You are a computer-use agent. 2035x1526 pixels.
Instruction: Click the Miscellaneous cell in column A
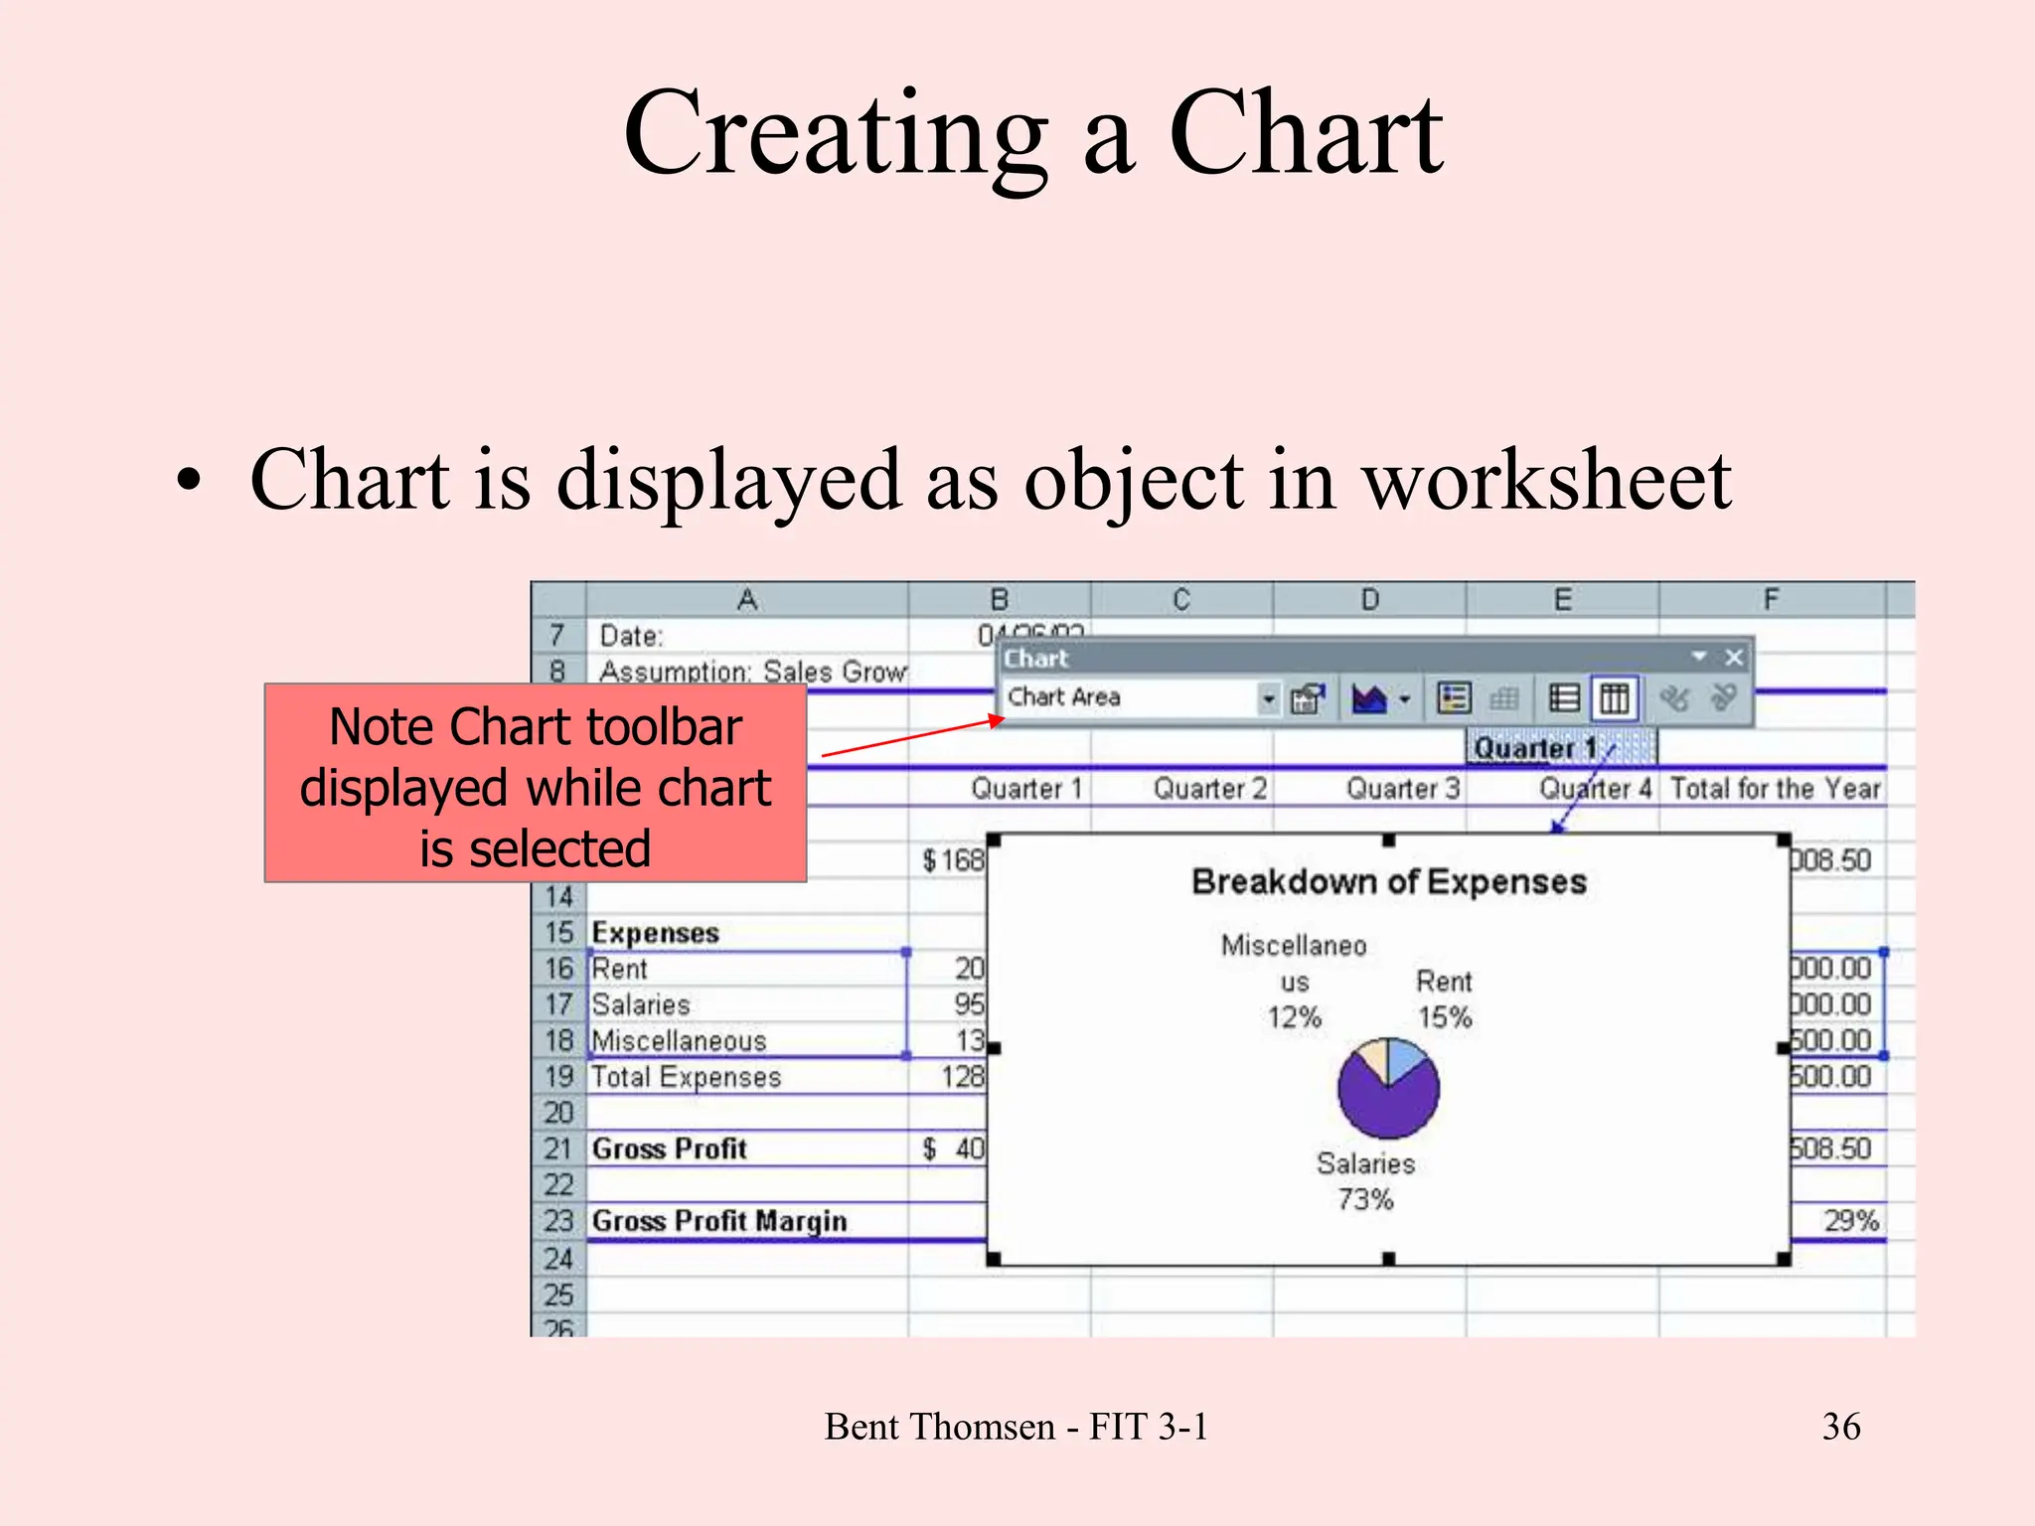point(747,1041)
